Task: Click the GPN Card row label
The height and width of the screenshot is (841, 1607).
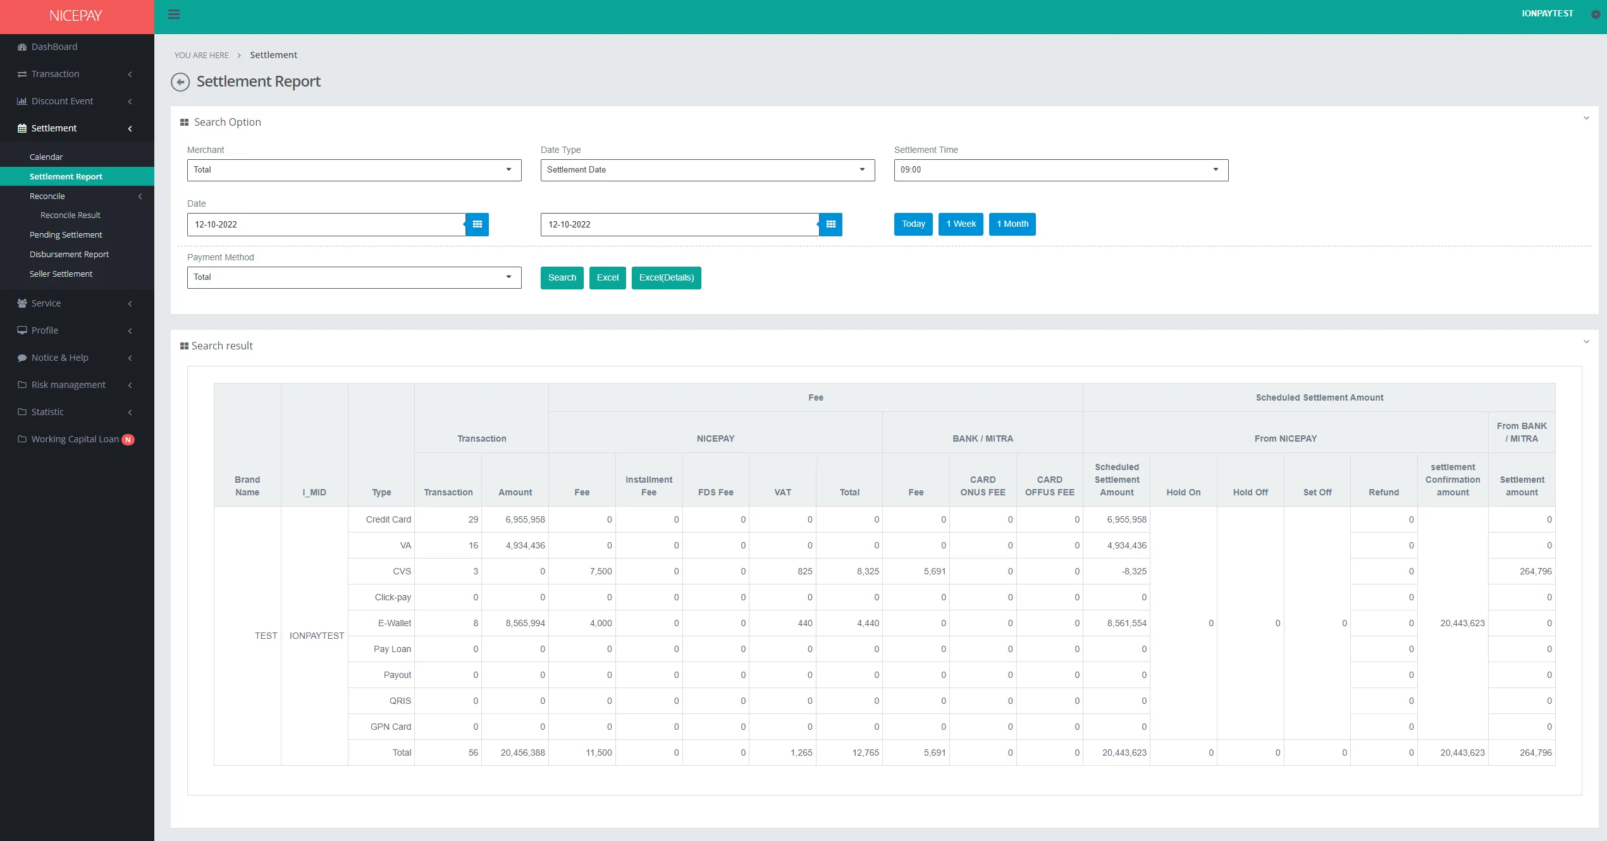Action: click(x=391, y=727)
